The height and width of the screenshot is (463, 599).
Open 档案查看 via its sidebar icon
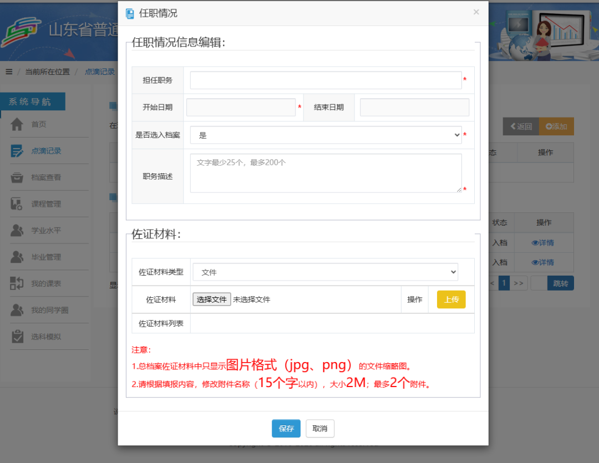[16, 177]
